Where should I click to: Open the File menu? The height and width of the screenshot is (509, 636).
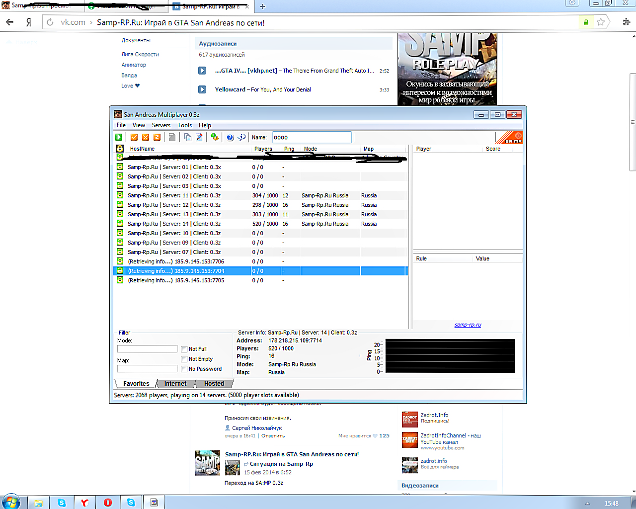point(121,125)
